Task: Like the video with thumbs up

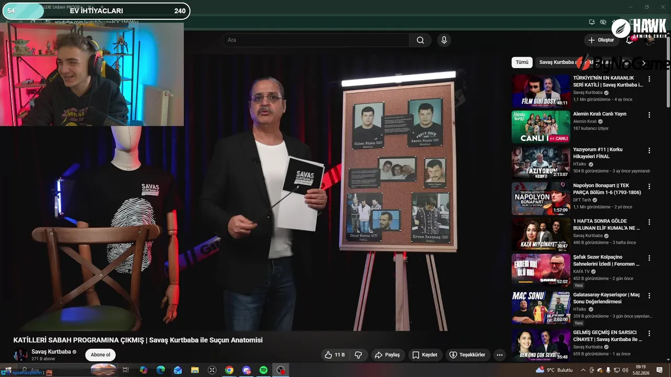Action: [x=334, y=355]
